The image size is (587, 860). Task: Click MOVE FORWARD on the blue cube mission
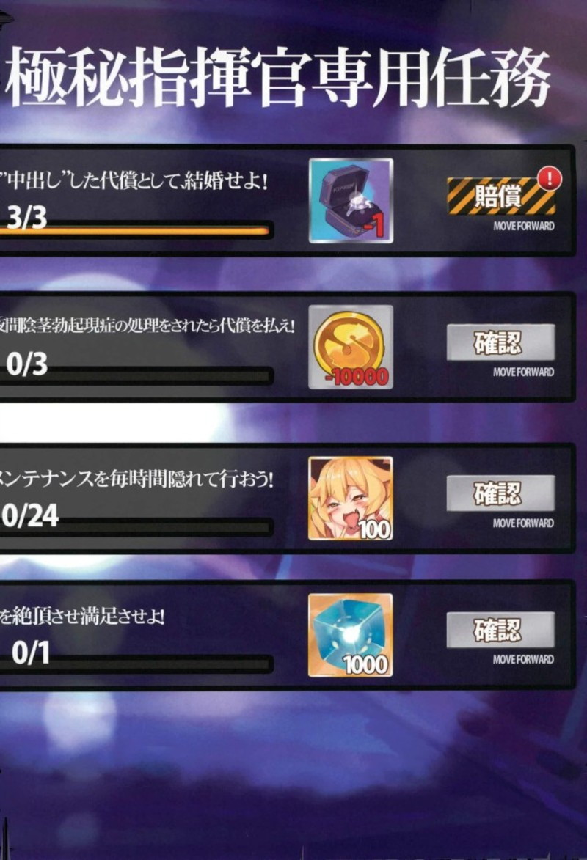coord(523,659)
